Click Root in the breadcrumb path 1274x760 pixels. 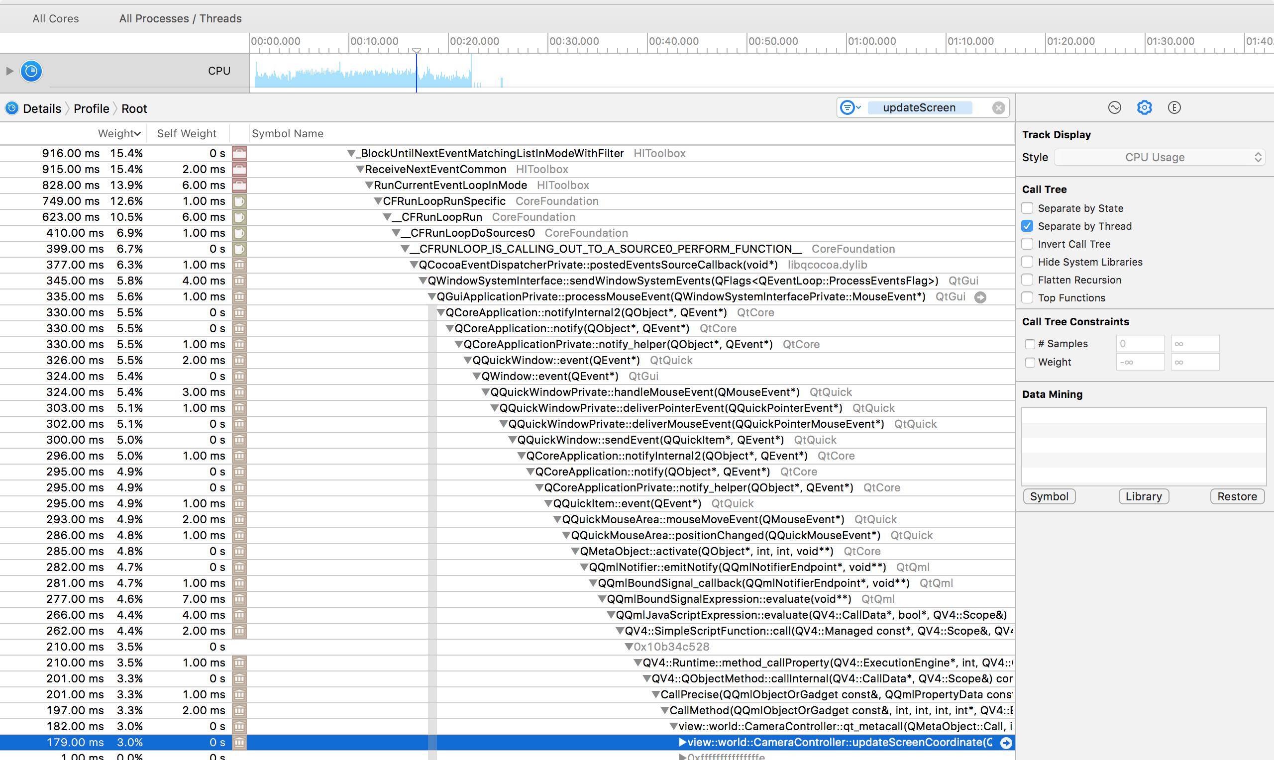(x=134, y=108)
